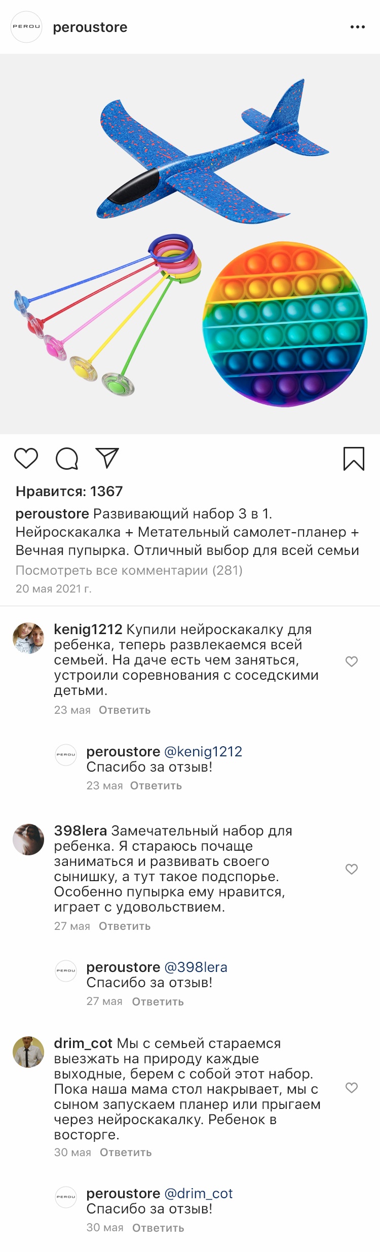Share post using paper plane icon
Screen dimensions: 380x1252
click(107, 458)
